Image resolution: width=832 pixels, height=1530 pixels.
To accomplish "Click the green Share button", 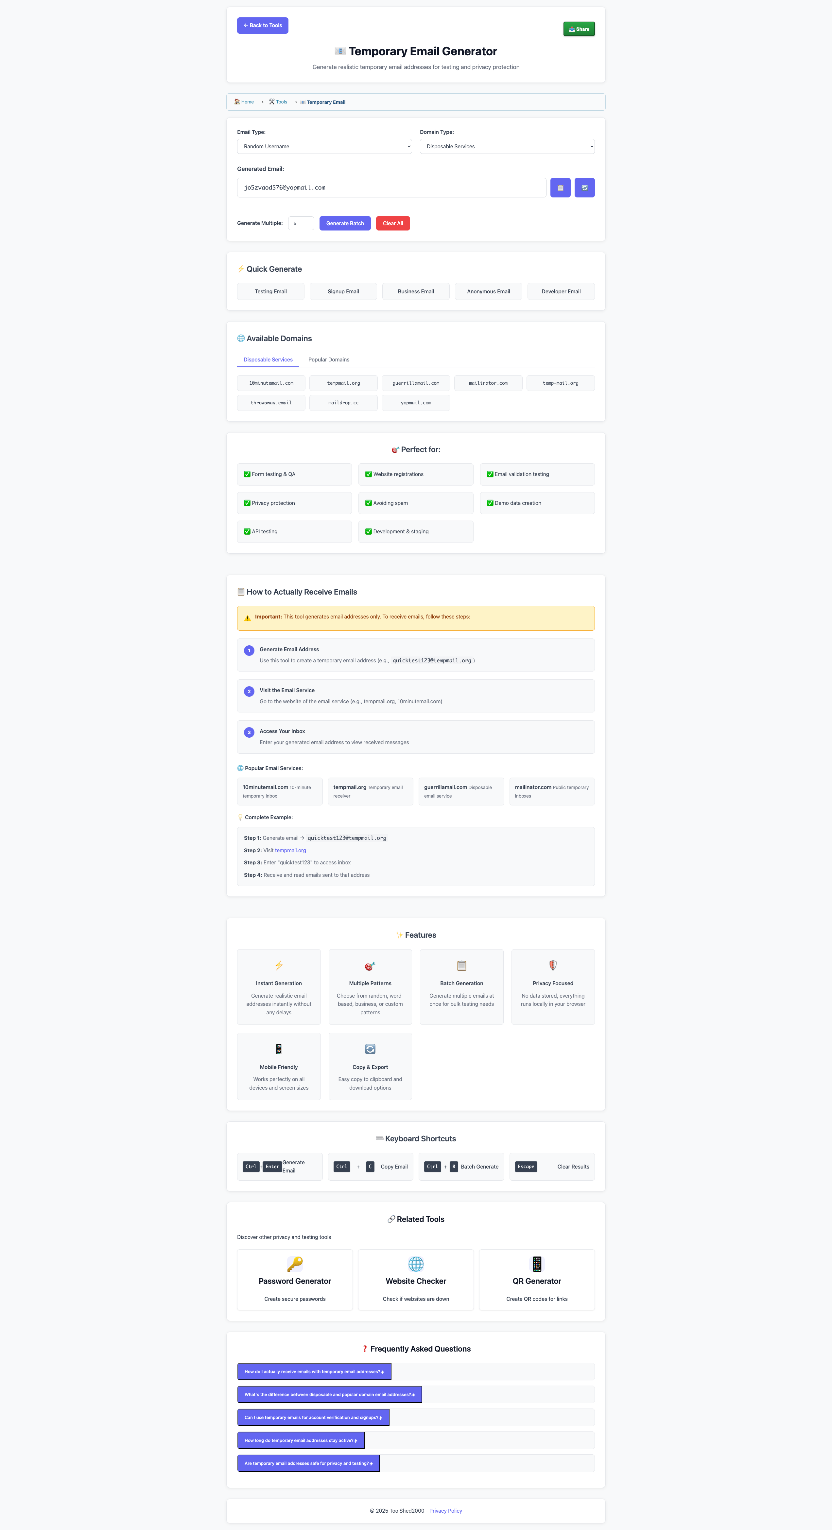I will (x=579, y=29).
